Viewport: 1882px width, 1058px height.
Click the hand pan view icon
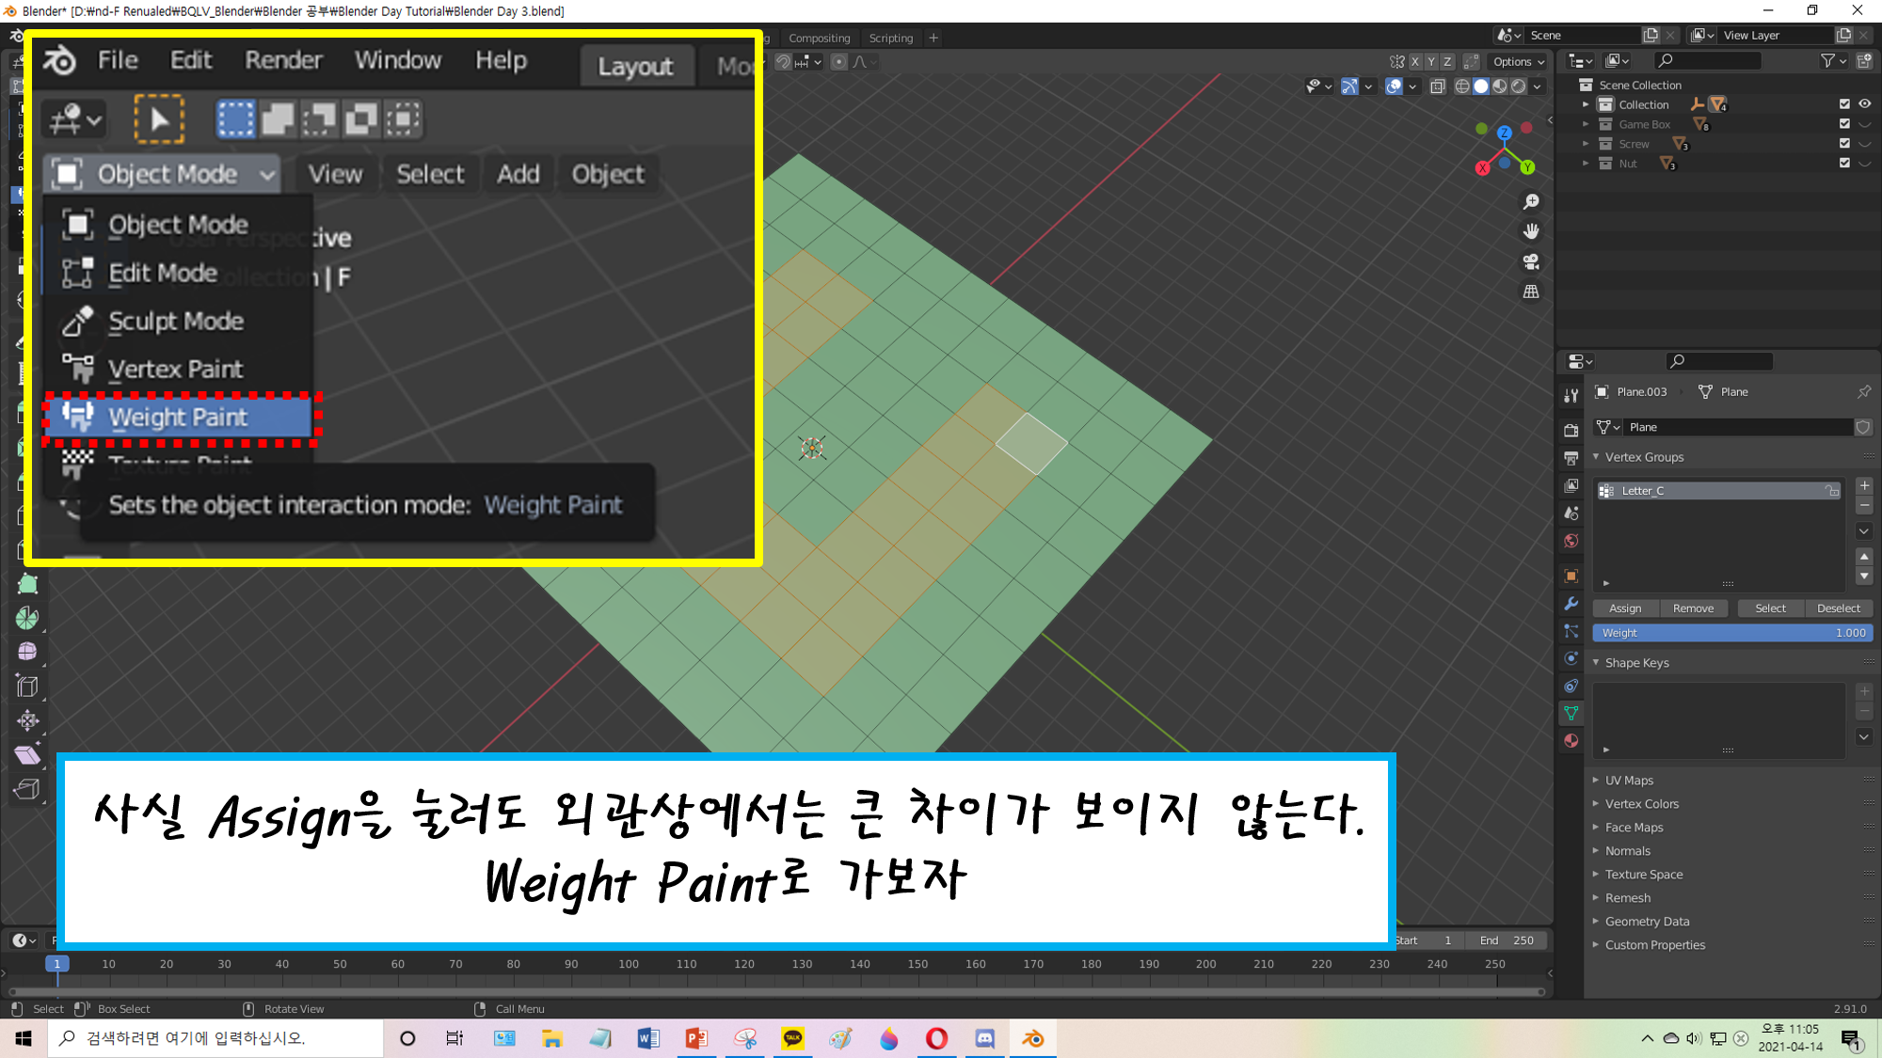click(x=1531, y=231)
